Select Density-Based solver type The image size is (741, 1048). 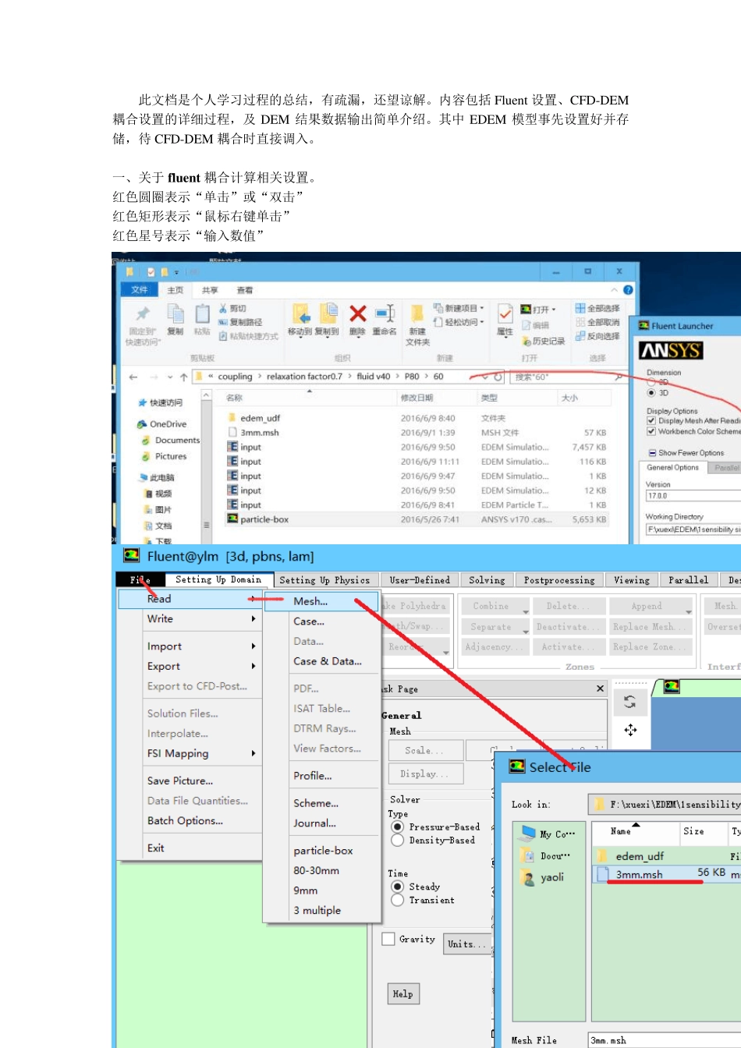(397, 840)
